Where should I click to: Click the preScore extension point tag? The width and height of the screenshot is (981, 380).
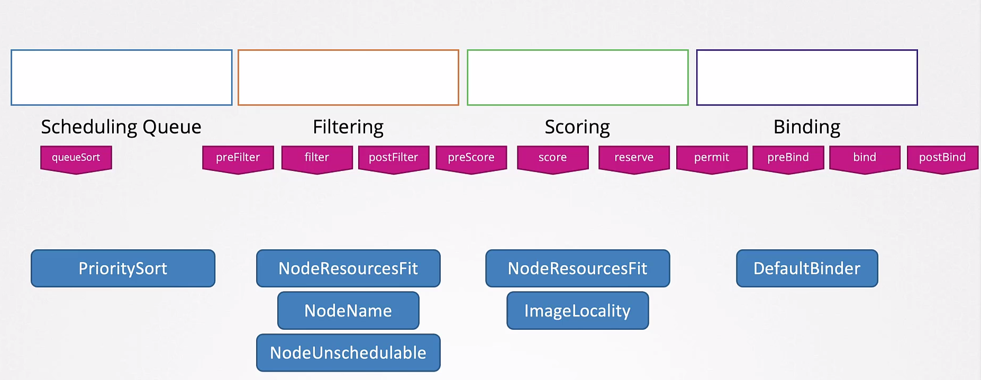(x=471, y=158)
